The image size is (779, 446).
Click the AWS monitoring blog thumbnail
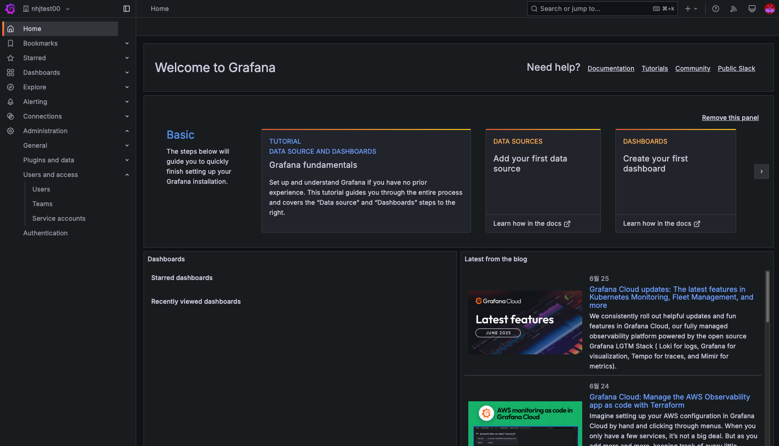pyautogui.click(x=525, y=424)
